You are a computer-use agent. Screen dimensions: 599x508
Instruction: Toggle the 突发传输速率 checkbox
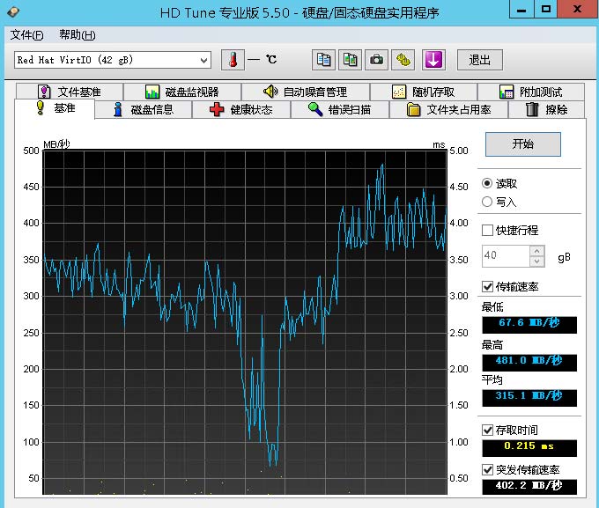[x=487, y=469]
